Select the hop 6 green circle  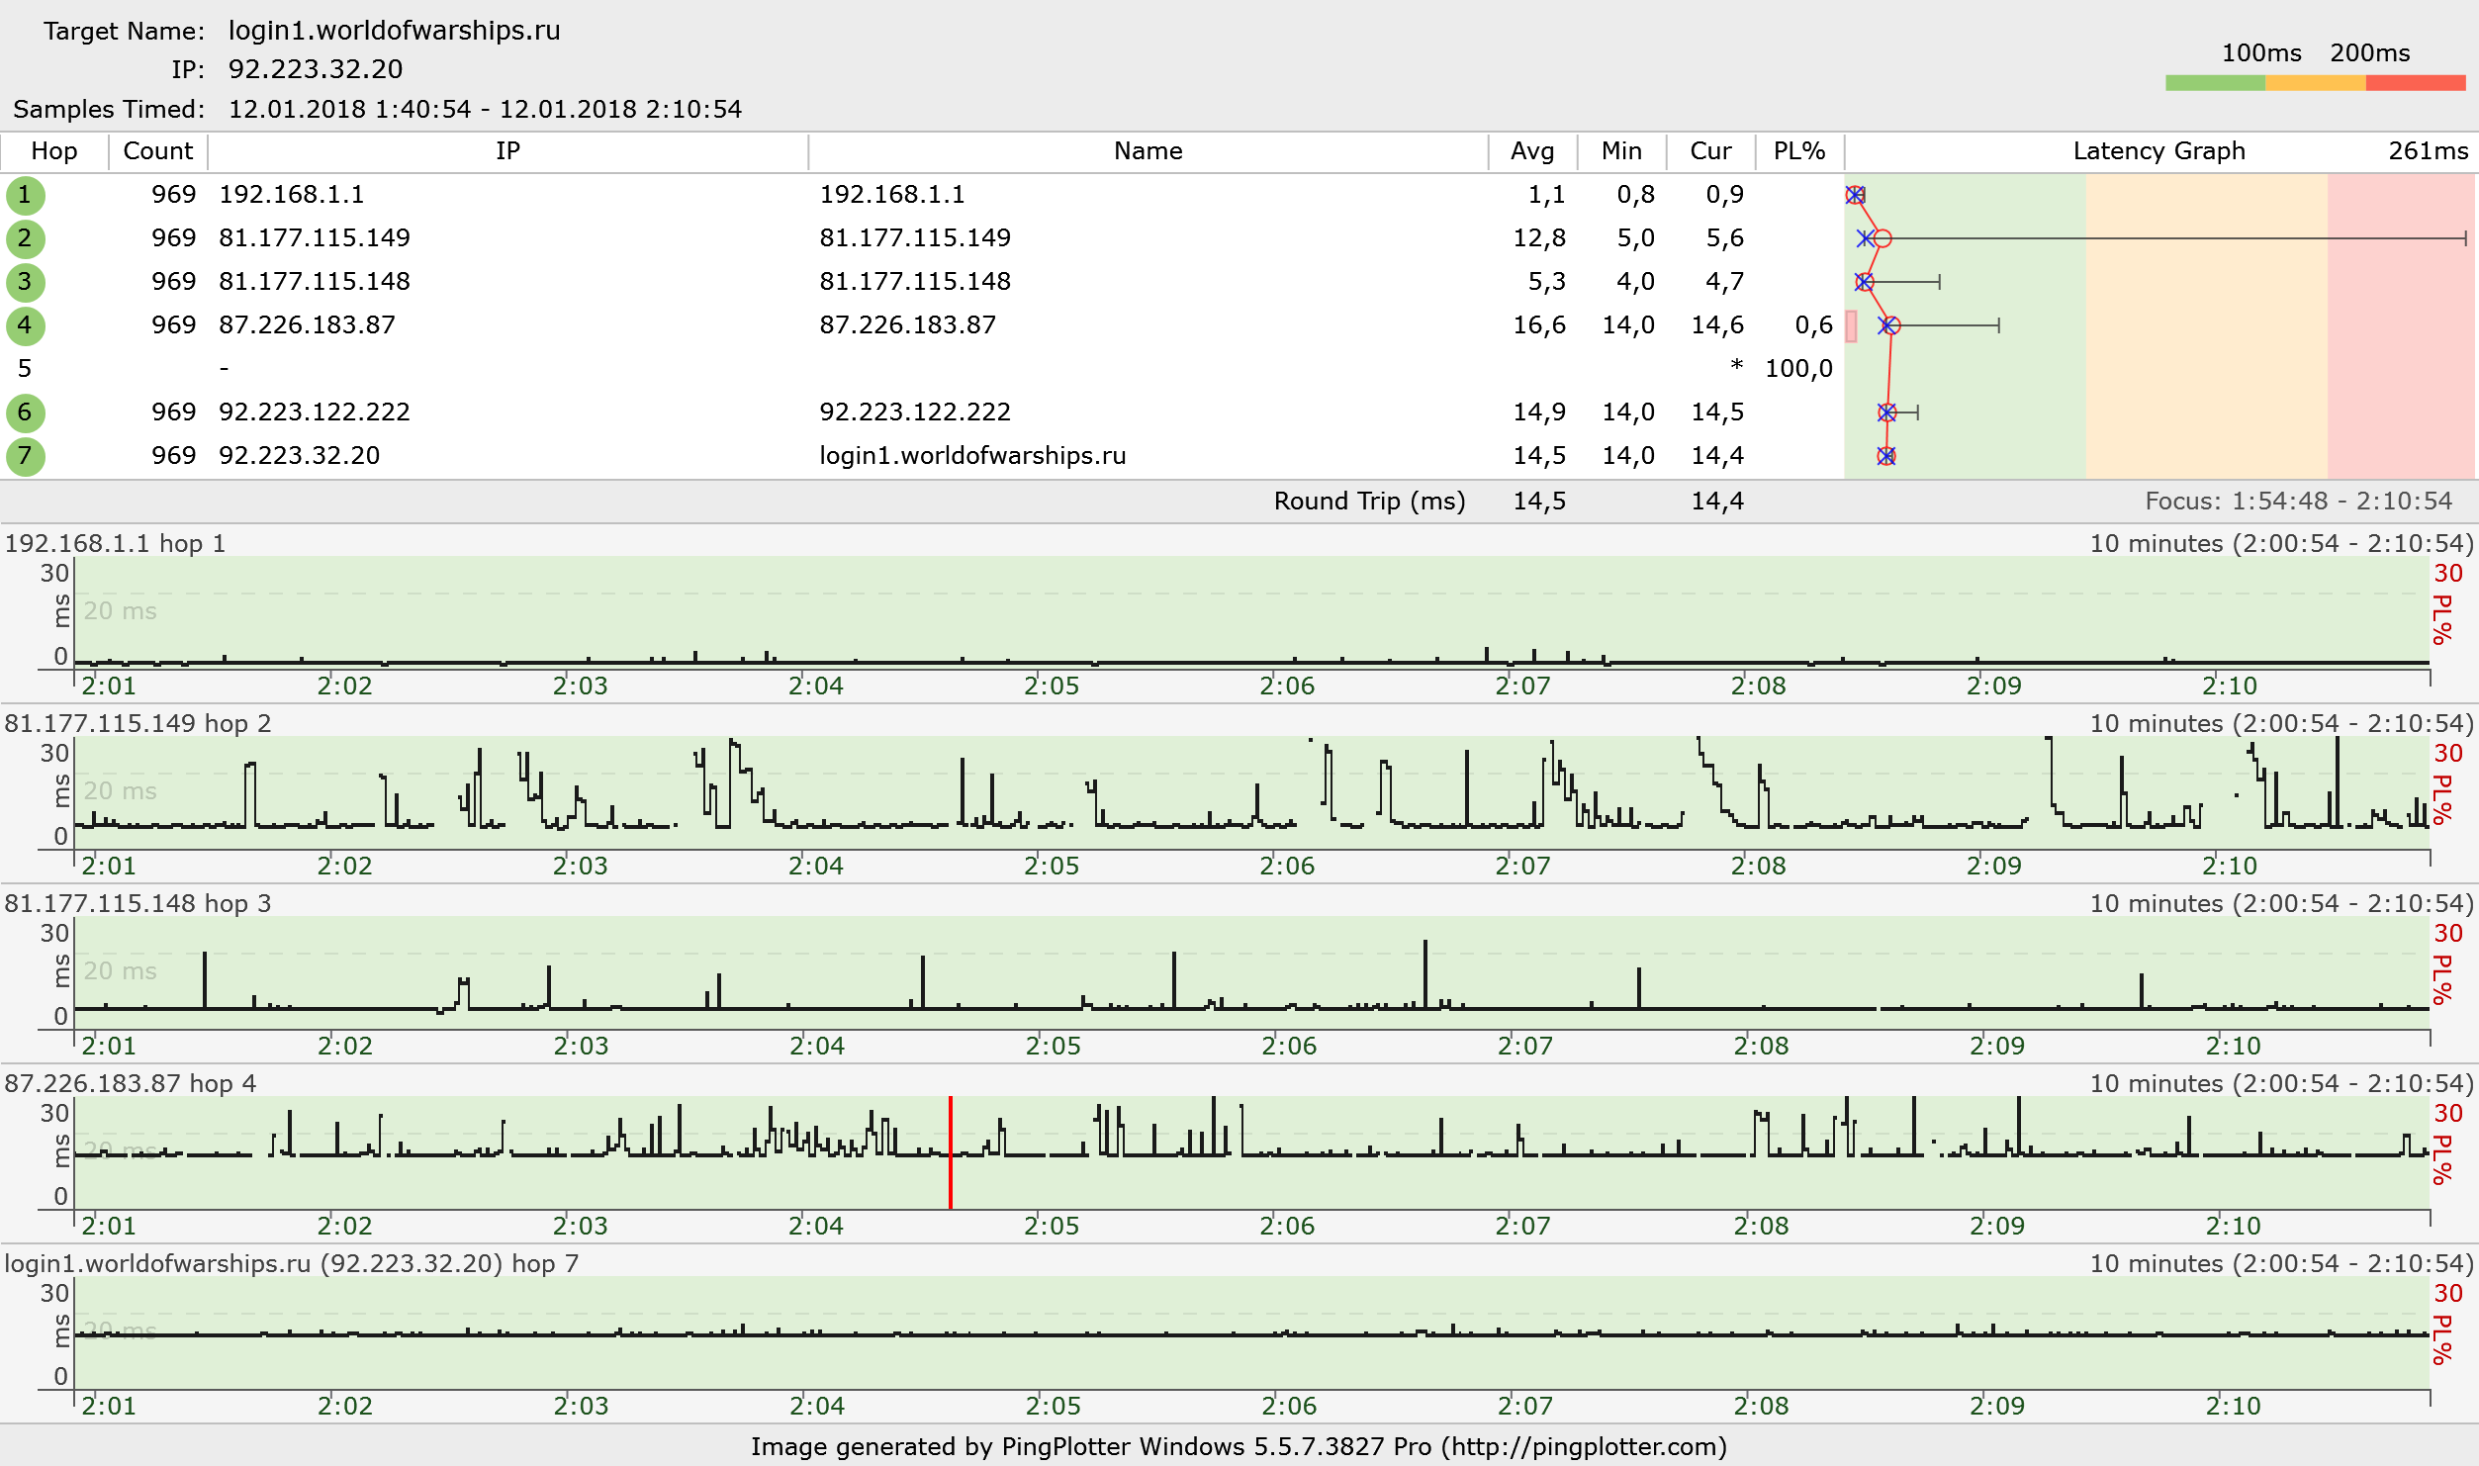(x=25, y=412)
